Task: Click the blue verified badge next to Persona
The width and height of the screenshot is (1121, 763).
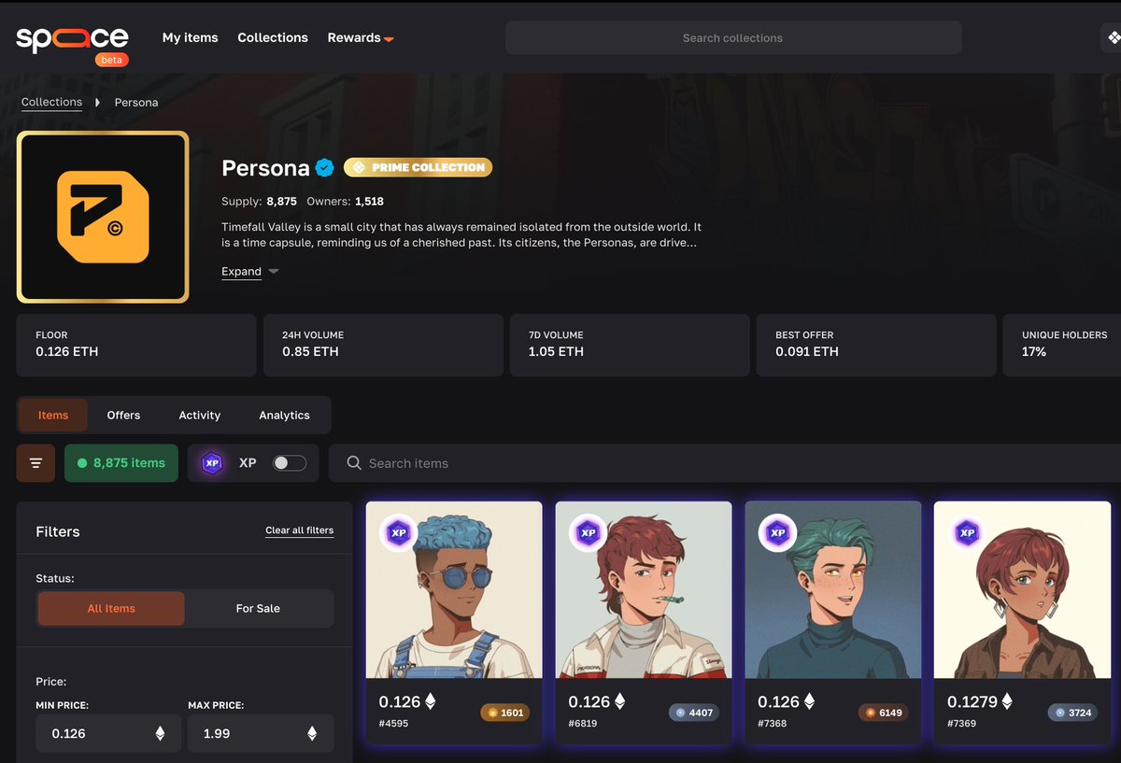Action: [x=324, y=168]
